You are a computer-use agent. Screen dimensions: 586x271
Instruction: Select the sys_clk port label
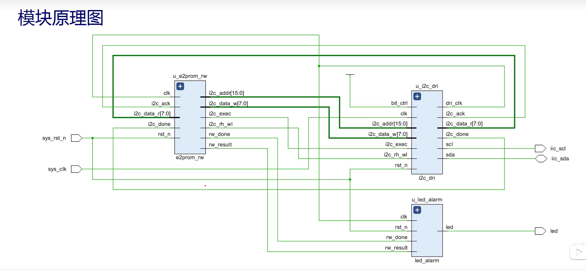[57, 169]
